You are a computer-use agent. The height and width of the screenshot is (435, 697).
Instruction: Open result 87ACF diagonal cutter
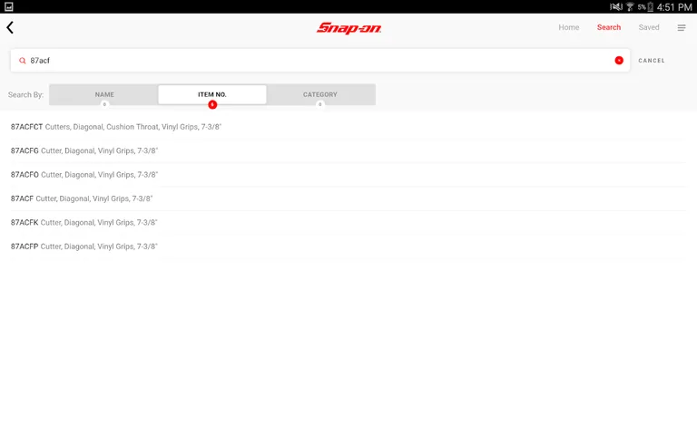coord(348,198)
